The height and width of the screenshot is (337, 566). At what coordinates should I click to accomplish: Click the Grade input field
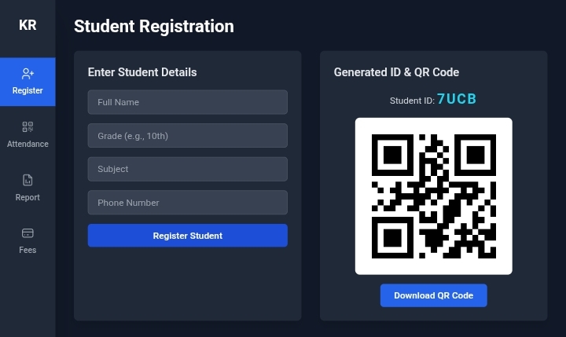(188, 136)
